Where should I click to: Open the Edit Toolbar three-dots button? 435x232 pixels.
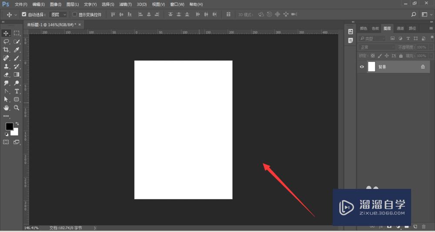point(6,116)
